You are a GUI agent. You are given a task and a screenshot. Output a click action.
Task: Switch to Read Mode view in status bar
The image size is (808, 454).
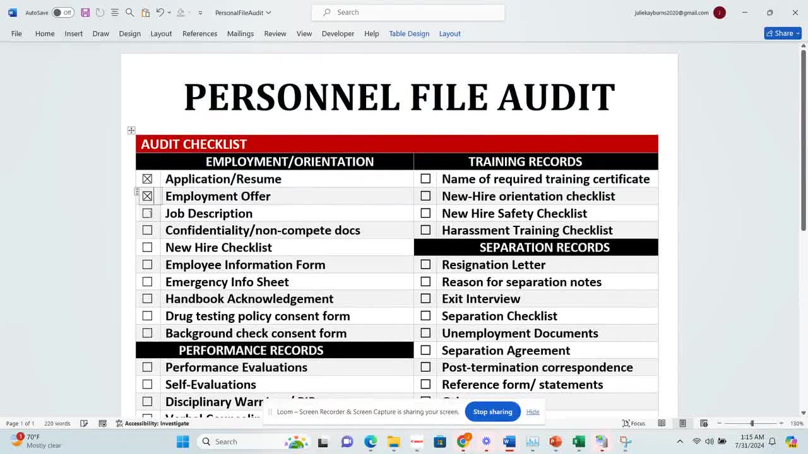pos(662,423)
